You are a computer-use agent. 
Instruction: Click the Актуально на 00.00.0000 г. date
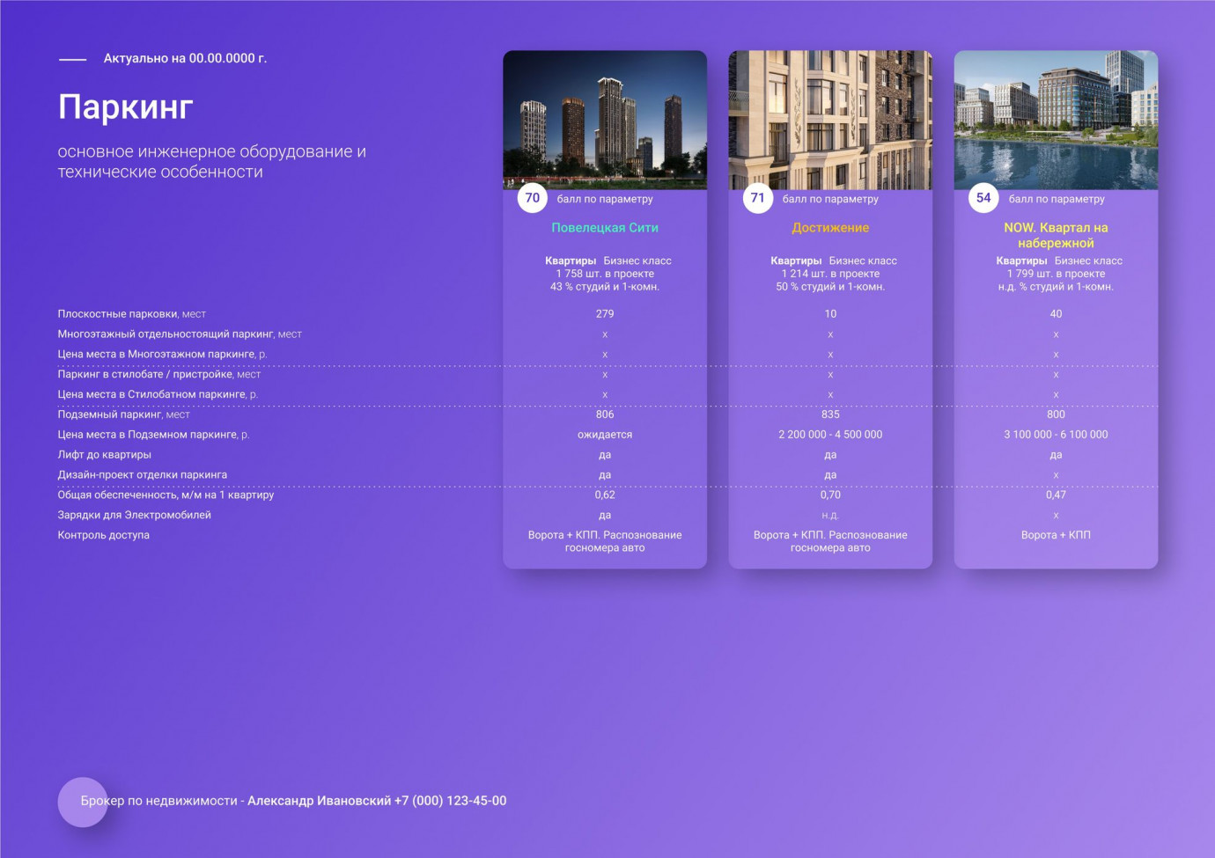[185, 58]
